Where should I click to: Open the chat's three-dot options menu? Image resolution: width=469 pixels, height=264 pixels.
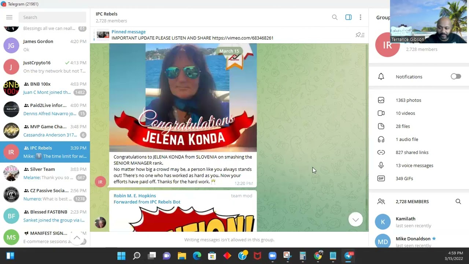point(361,17)
